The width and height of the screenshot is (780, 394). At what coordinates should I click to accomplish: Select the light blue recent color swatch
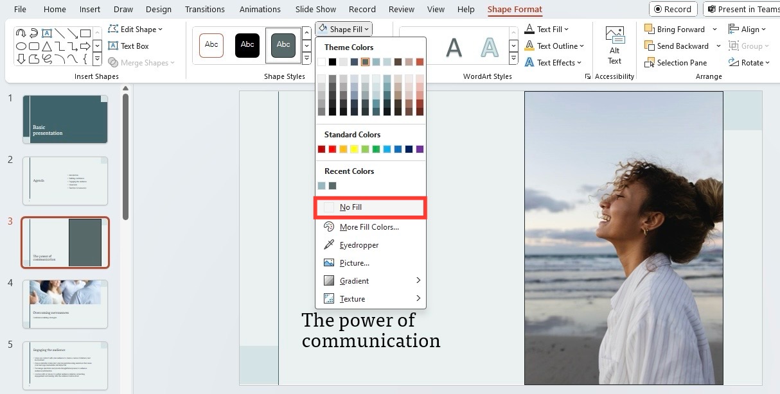(x=321, y=185)
